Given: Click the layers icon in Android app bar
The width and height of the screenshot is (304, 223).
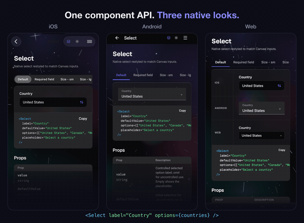Looking at the screenshot, I should coord(169,38).
